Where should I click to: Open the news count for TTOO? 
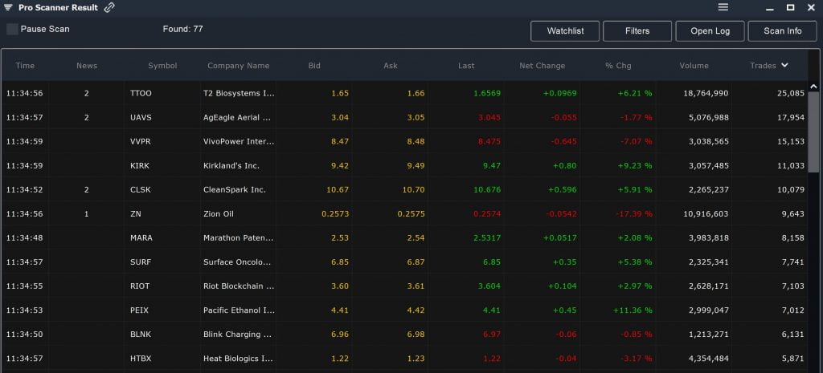click(87, 93)
